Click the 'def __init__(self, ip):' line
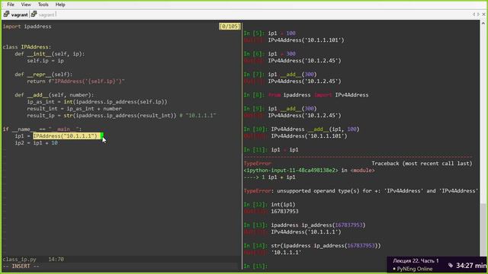 (50, 54)
